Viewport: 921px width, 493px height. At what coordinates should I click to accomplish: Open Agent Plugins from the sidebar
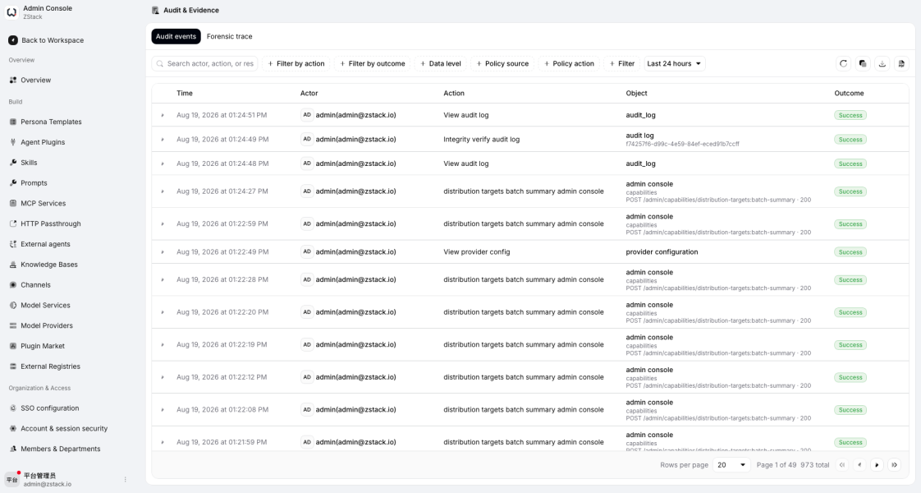pos(43,142)
